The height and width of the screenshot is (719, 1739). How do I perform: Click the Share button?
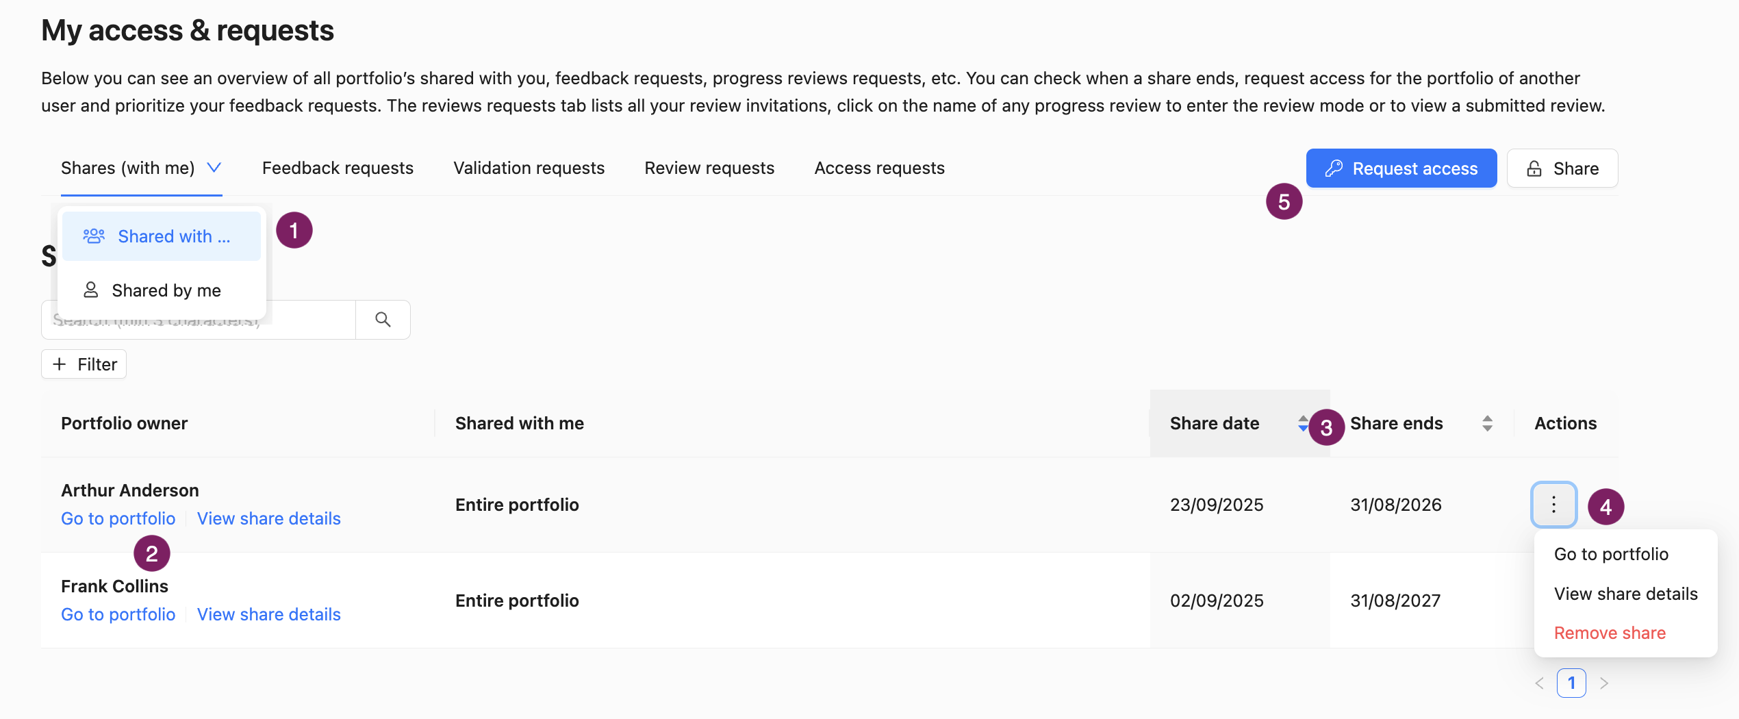point(1562,168)
